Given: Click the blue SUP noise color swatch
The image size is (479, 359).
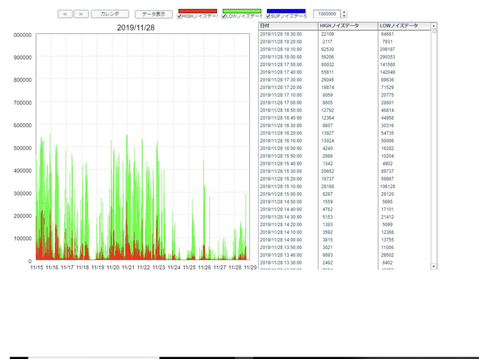Looking at the screenshot, I should click(x=286, y=11).
